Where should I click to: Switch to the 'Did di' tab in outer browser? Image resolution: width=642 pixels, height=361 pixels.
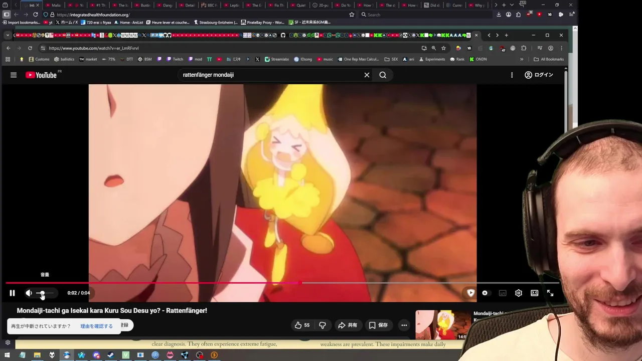(x=432, y=5)
